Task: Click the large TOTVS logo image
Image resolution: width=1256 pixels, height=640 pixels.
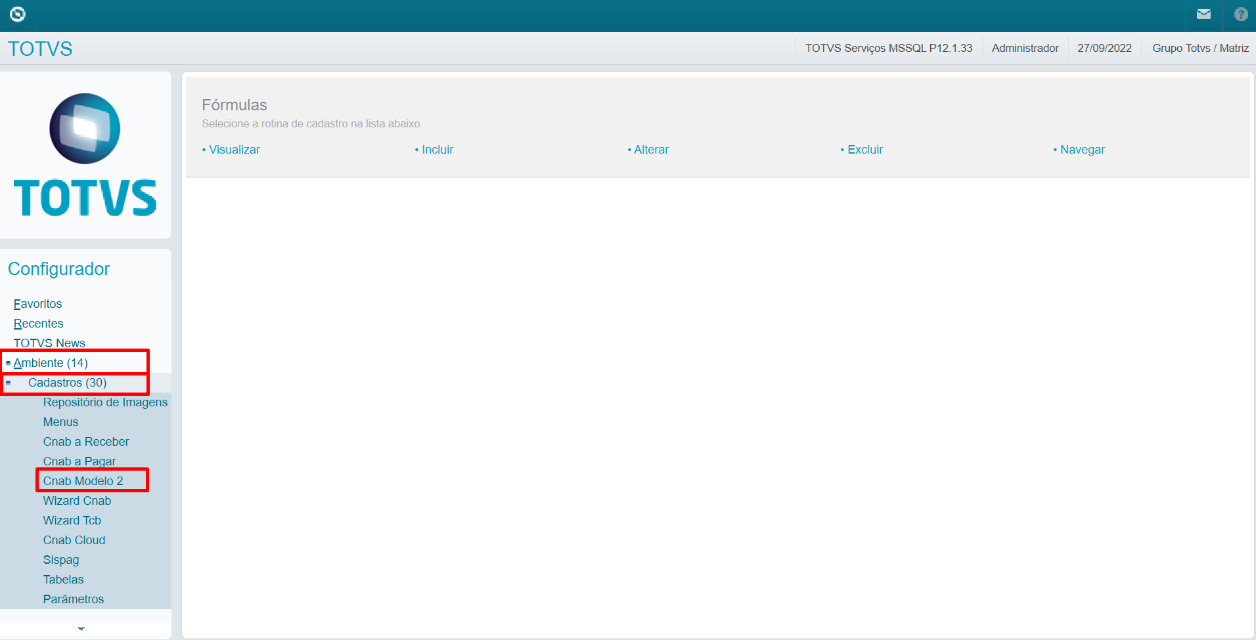Action: 85,155
